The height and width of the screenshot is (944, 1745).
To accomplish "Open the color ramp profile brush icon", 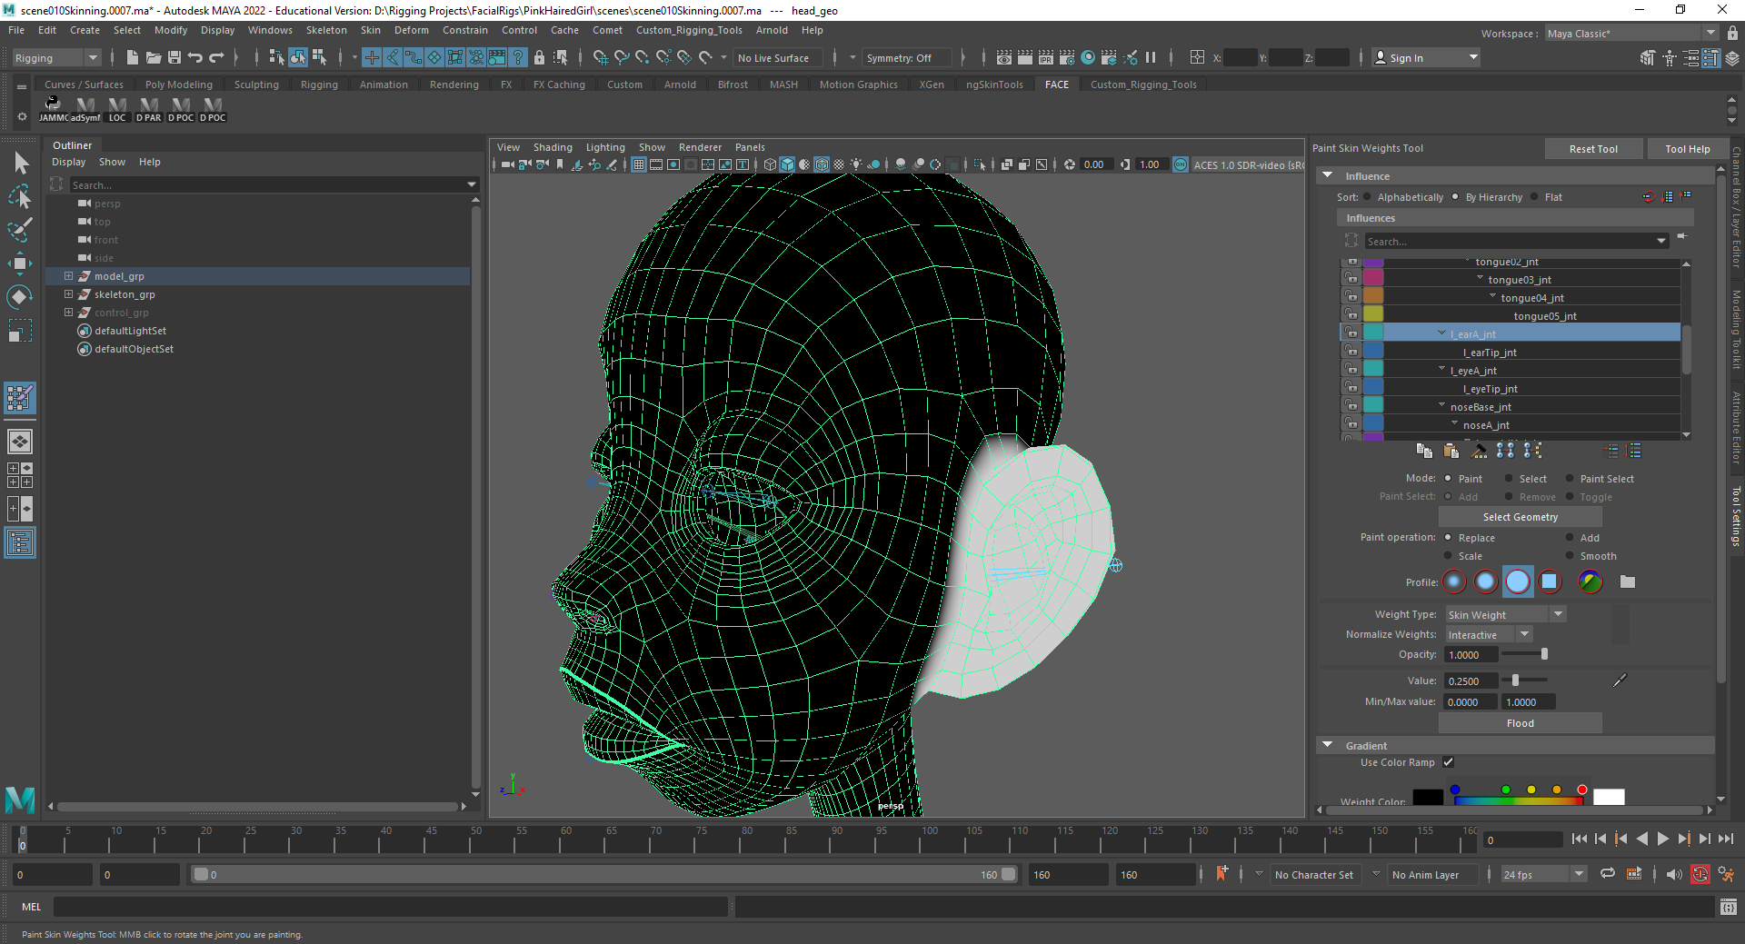I will point(1590,582).
